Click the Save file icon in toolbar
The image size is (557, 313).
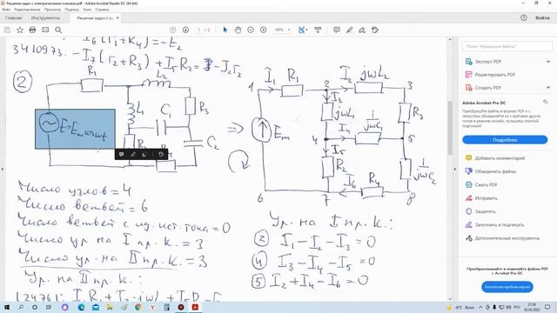click(7, 30)
